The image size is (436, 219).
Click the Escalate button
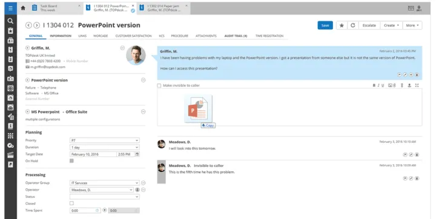tap(369, 25)
